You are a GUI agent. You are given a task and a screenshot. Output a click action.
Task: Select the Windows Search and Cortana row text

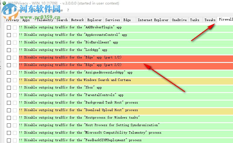pyautogui.click(x=75, y=80)
